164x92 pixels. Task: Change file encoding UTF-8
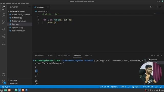[x=123, y=87]
